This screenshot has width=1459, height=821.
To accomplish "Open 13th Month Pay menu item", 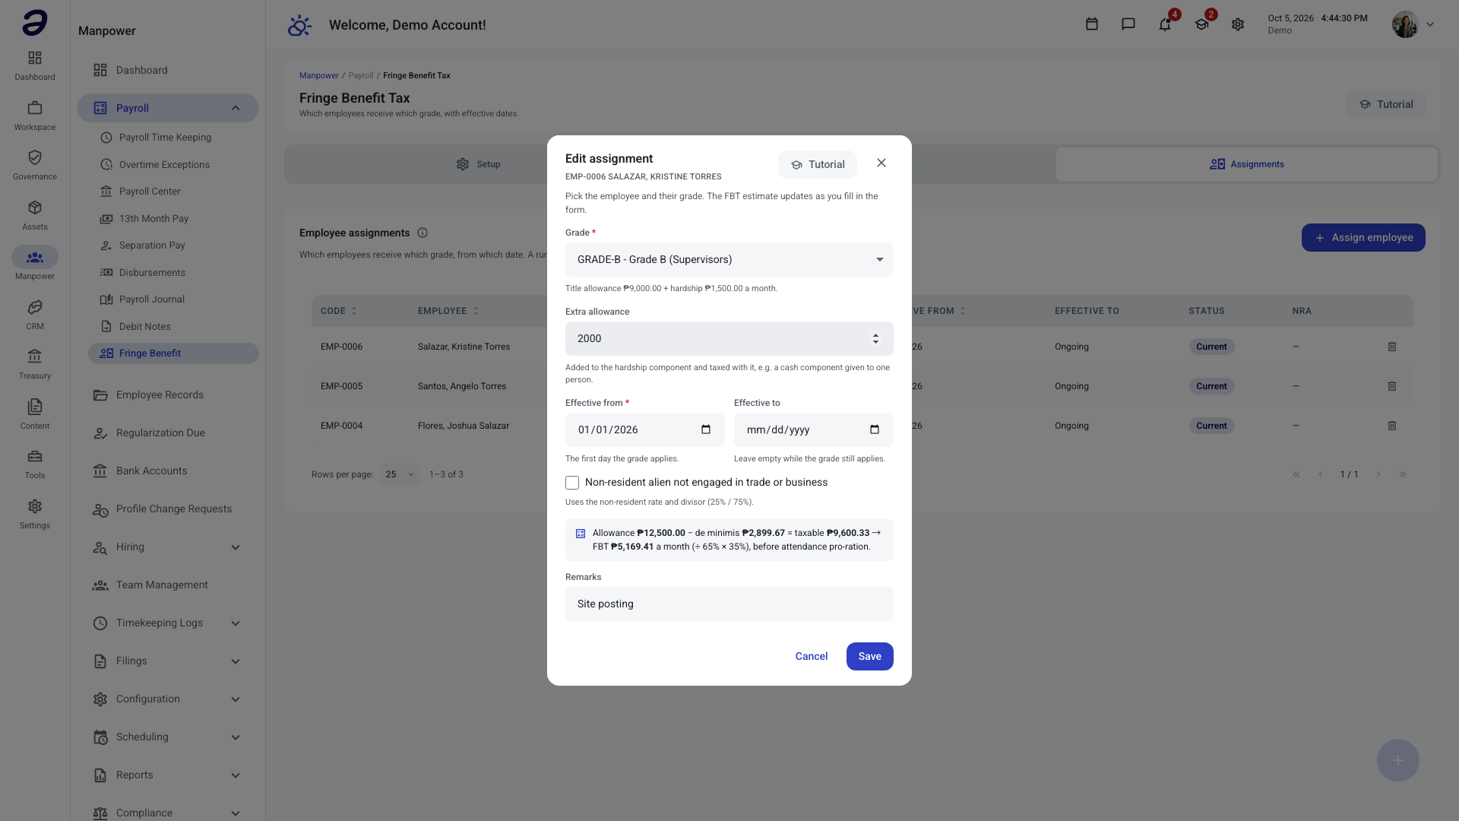I will (153, 219).
